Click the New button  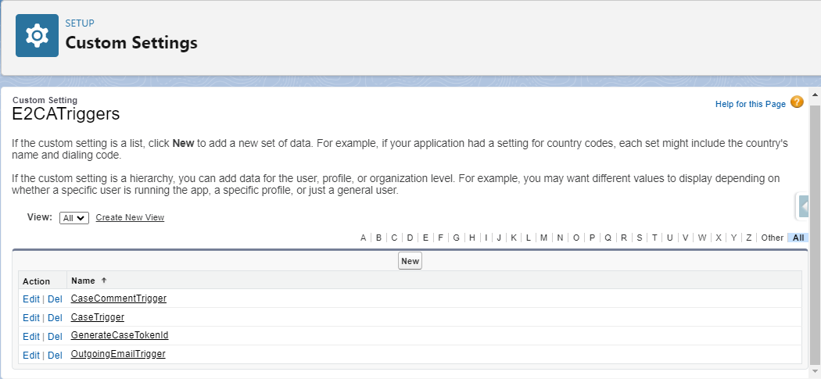click(410, 261)
